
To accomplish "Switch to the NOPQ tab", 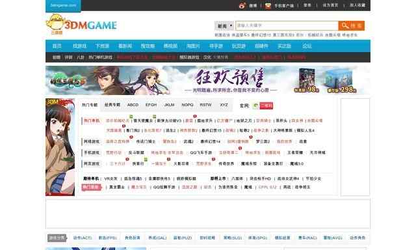I will [x=187, y=105].
